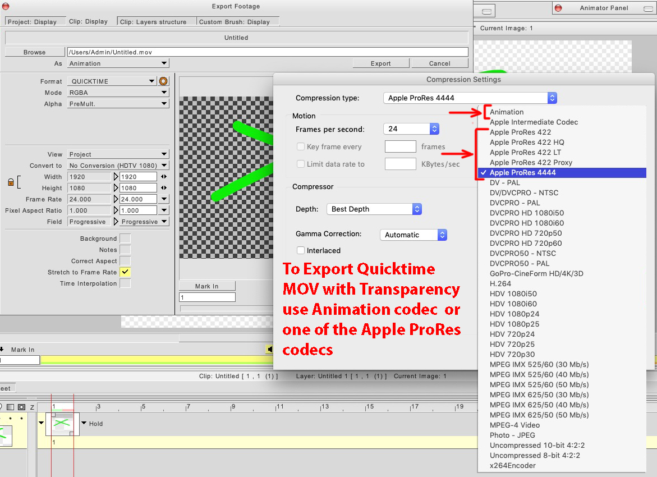Image resolution: width=657 pixels, height=477 pixels.
Task: Click the triangle arrow between Pixel Aspect Ratio fields
Action: tap(116, 210)
